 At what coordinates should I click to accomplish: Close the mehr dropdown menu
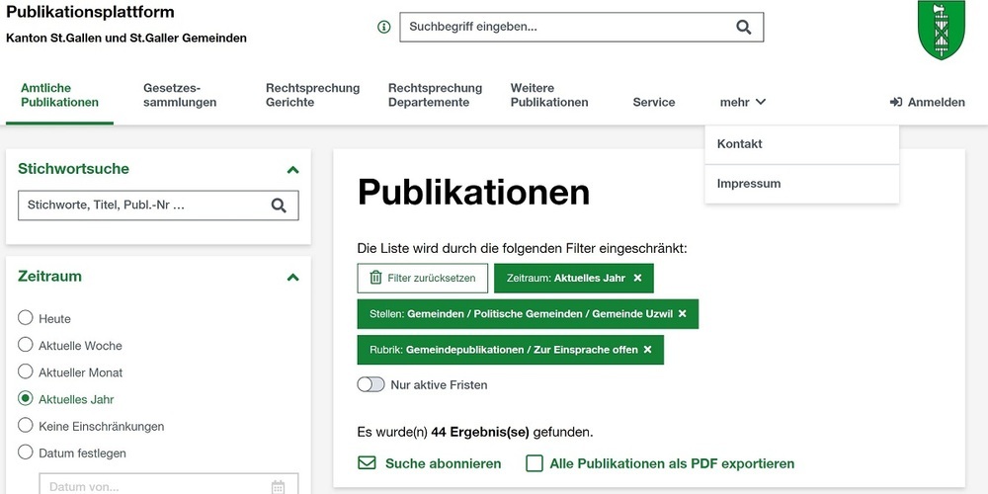tap(742, 102)
